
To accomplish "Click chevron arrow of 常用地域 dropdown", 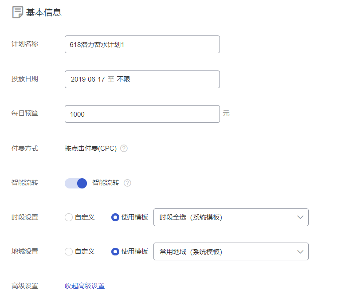I will [x=300, y=252].
